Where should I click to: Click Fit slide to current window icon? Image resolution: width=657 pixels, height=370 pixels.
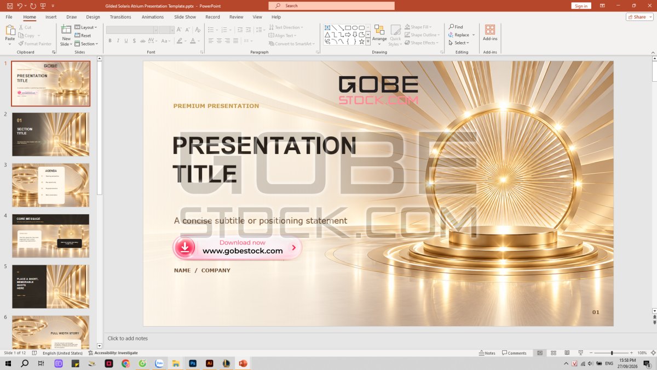[653, 353]
